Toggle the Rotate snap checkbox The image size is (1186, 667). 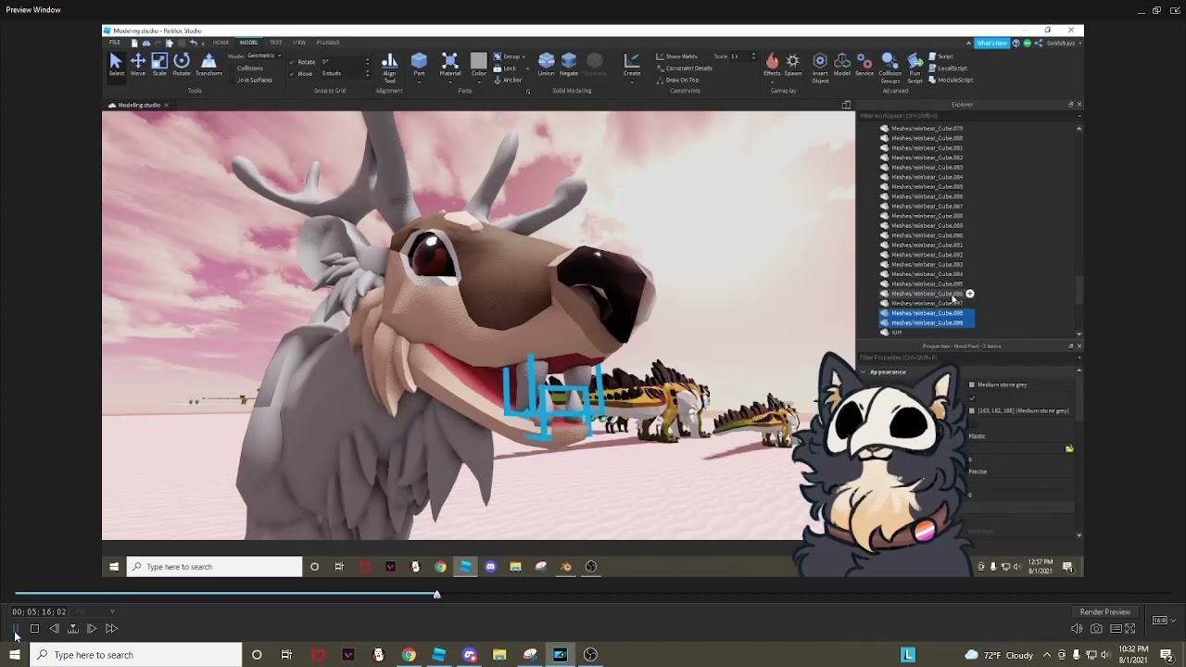click(292, 62)
